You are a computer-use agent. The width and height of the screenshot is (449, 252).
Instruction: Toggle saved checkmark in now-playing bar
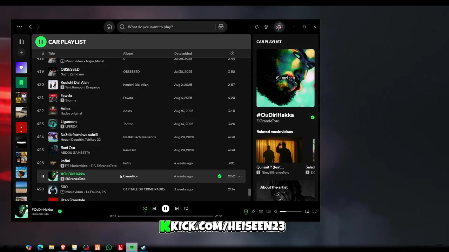(60, 211)
